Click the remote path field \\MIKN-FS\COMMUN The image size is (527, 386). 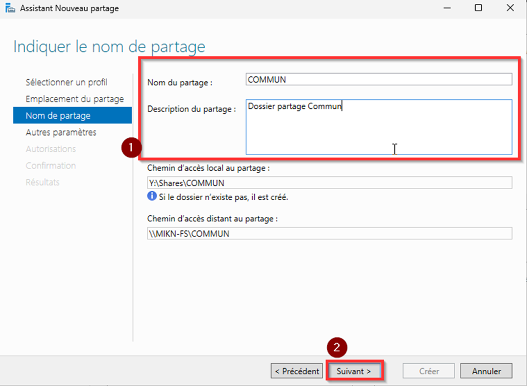(x=329, y=234)
